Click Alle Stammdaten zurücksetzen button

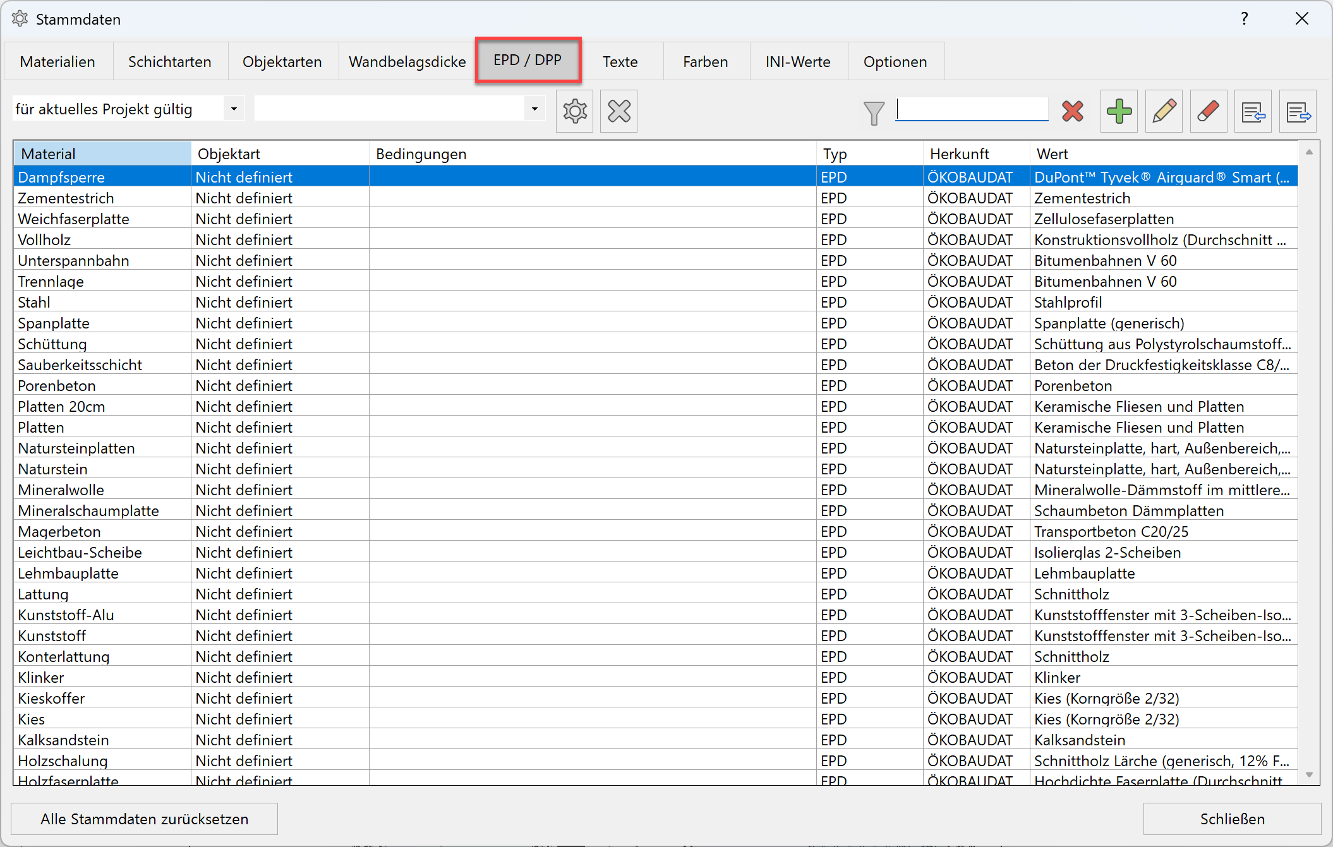click(x=145, y=819)
